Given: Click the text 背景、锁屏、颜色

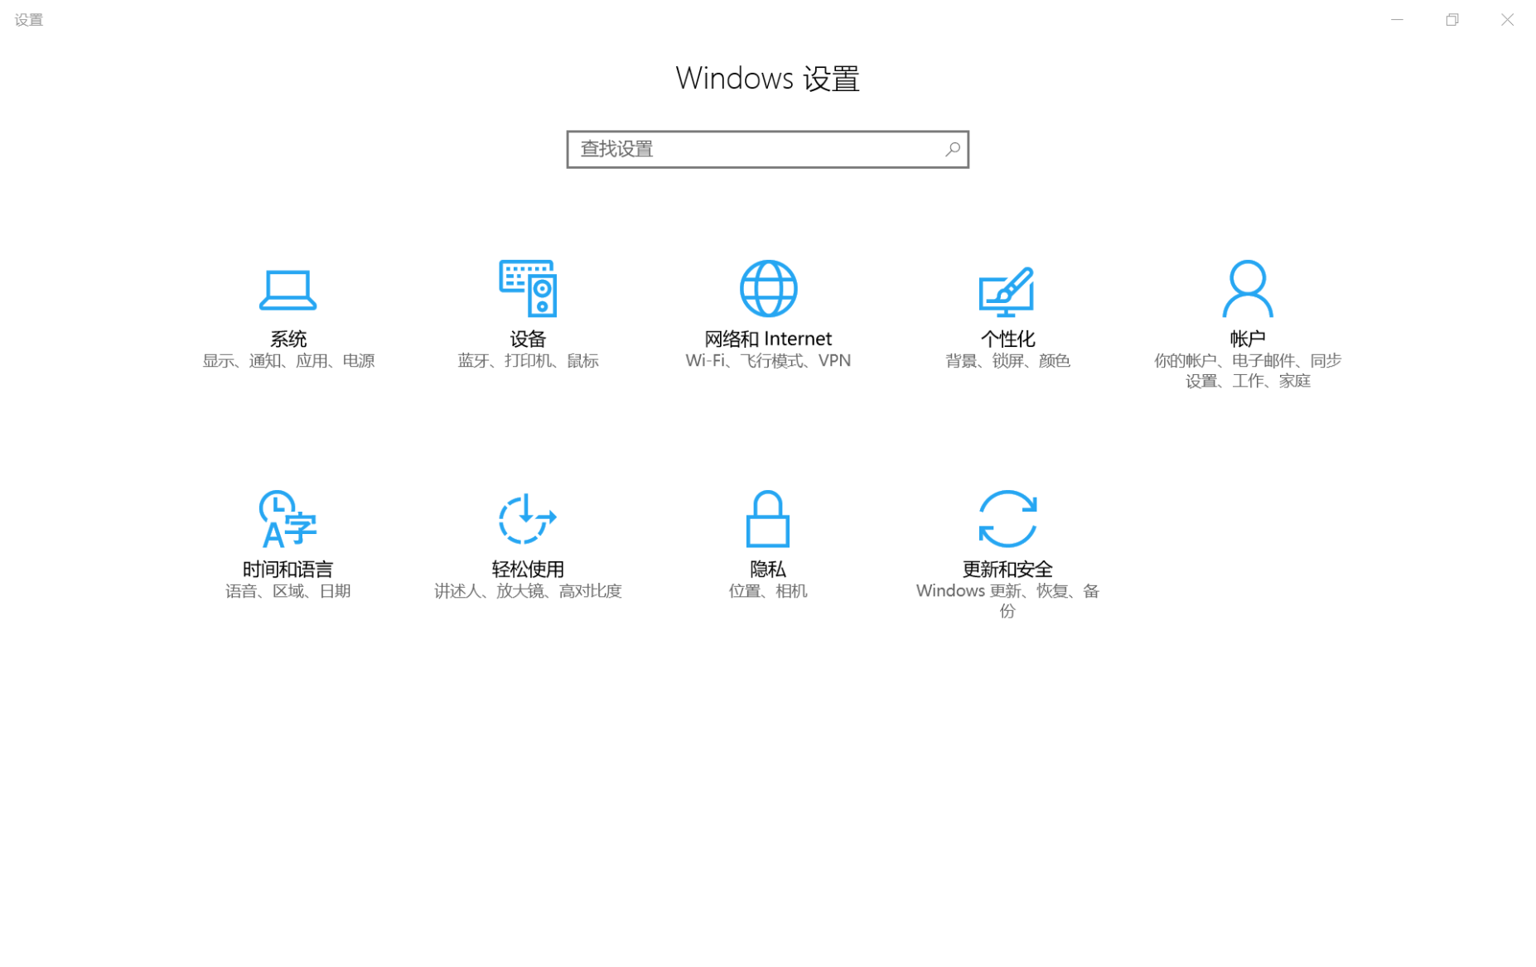Looking at the screenshot, I should (1007, 361).
